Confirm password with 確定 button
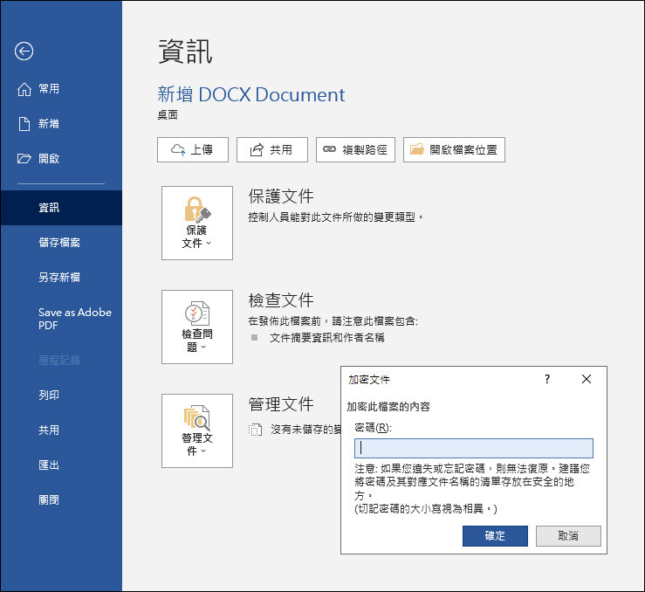 [495, 536]
